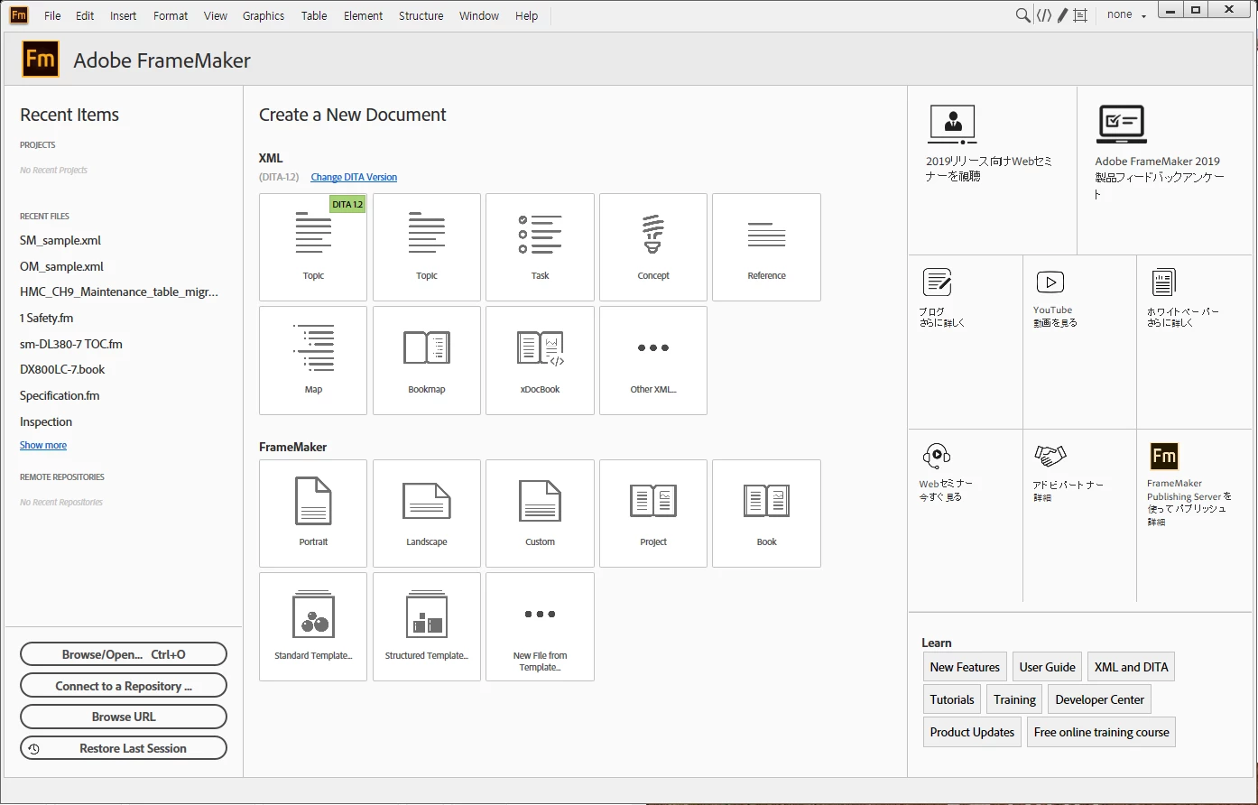Create a new DITA Map
The image size is (1258, 805).
pyautogui.click(x=313, y=360)
